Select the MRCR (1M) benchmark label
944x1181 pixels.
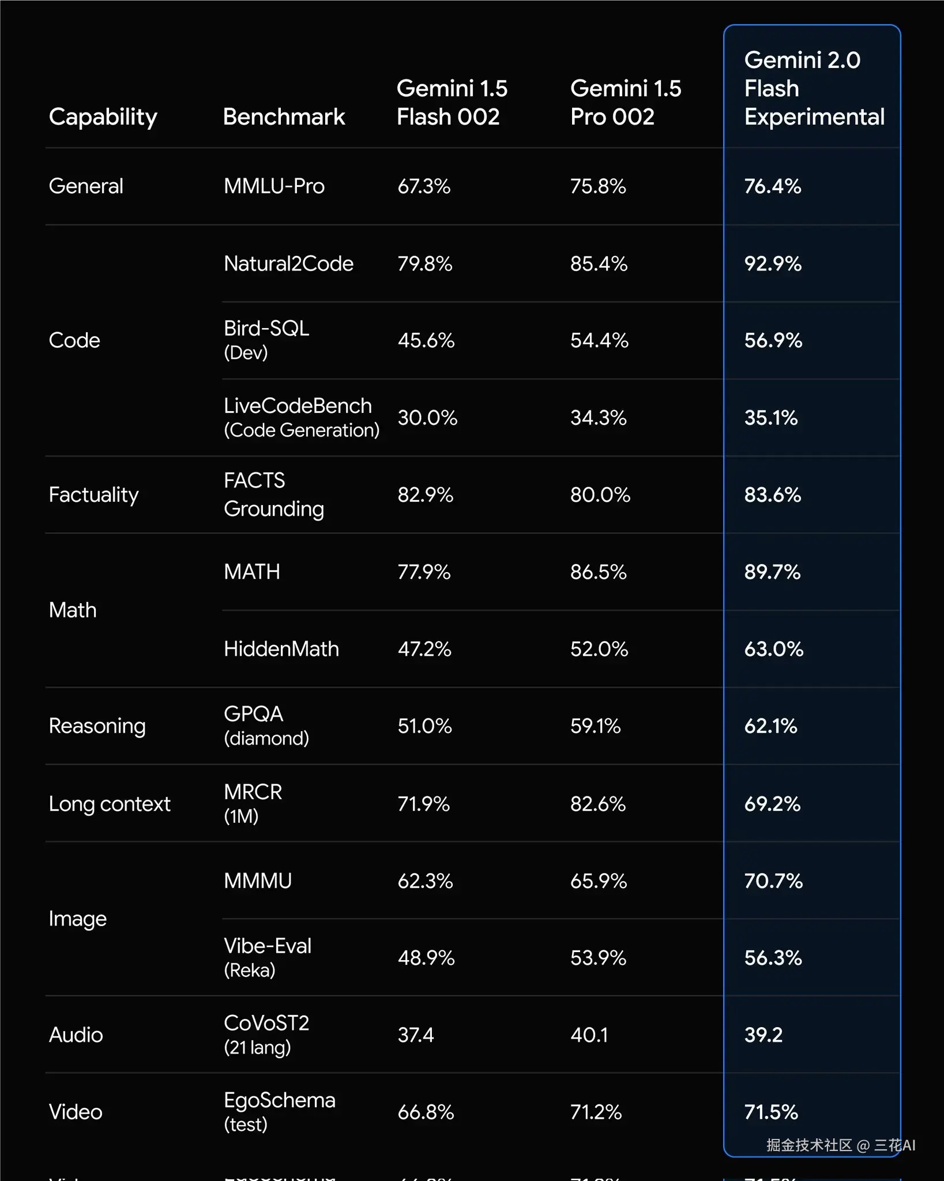(x=253, y=803)
